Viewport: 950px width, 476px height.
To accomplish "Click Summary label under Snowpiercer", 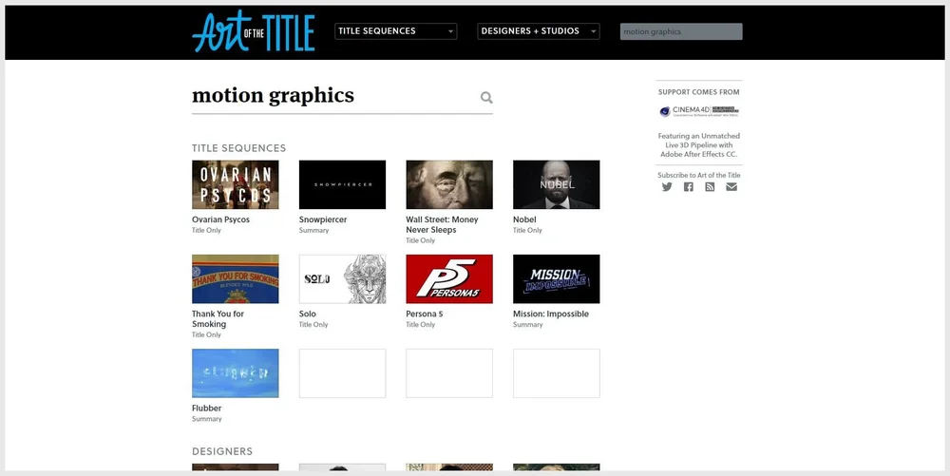I will [313, 230].
